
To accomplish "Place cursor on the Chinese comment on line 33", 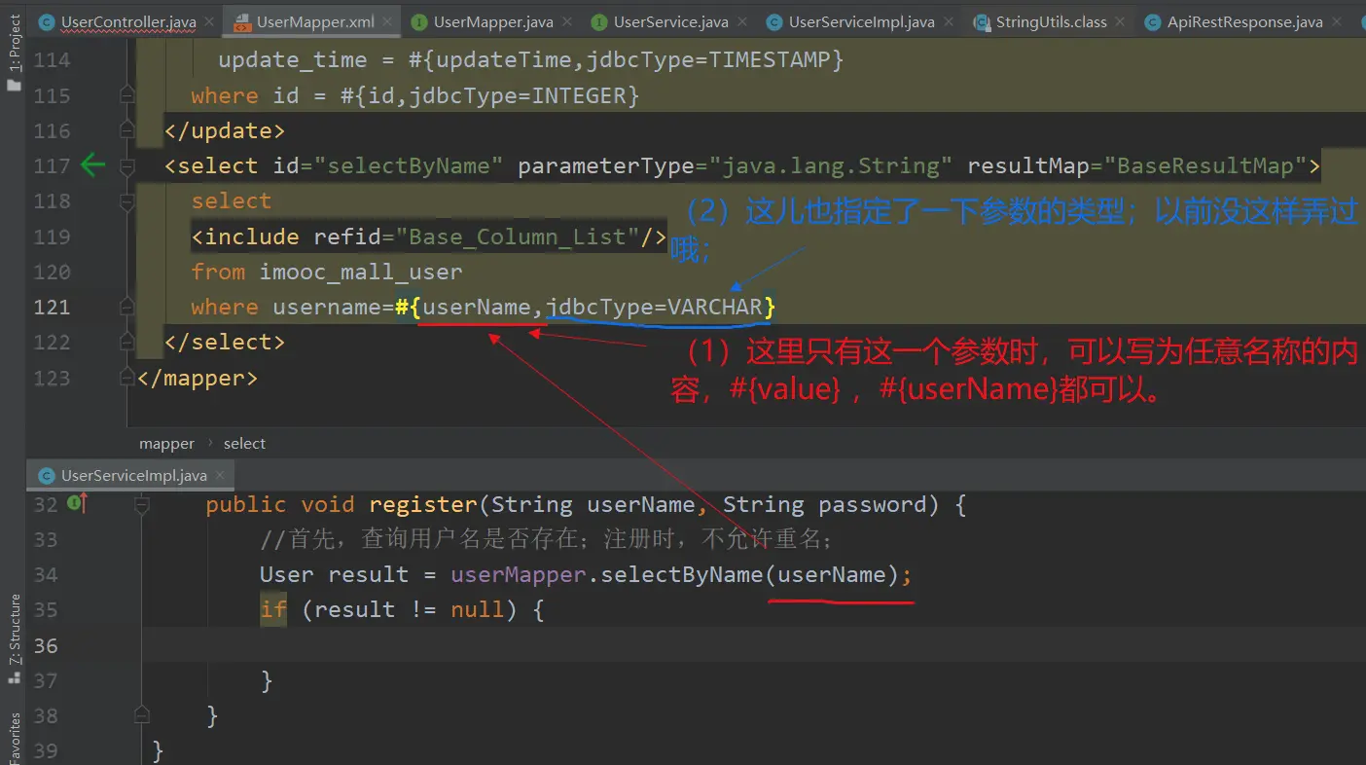I will [546, 539].
